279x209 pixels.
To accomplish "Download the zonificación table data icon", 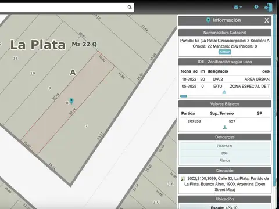I will click(x=224, y=92).
